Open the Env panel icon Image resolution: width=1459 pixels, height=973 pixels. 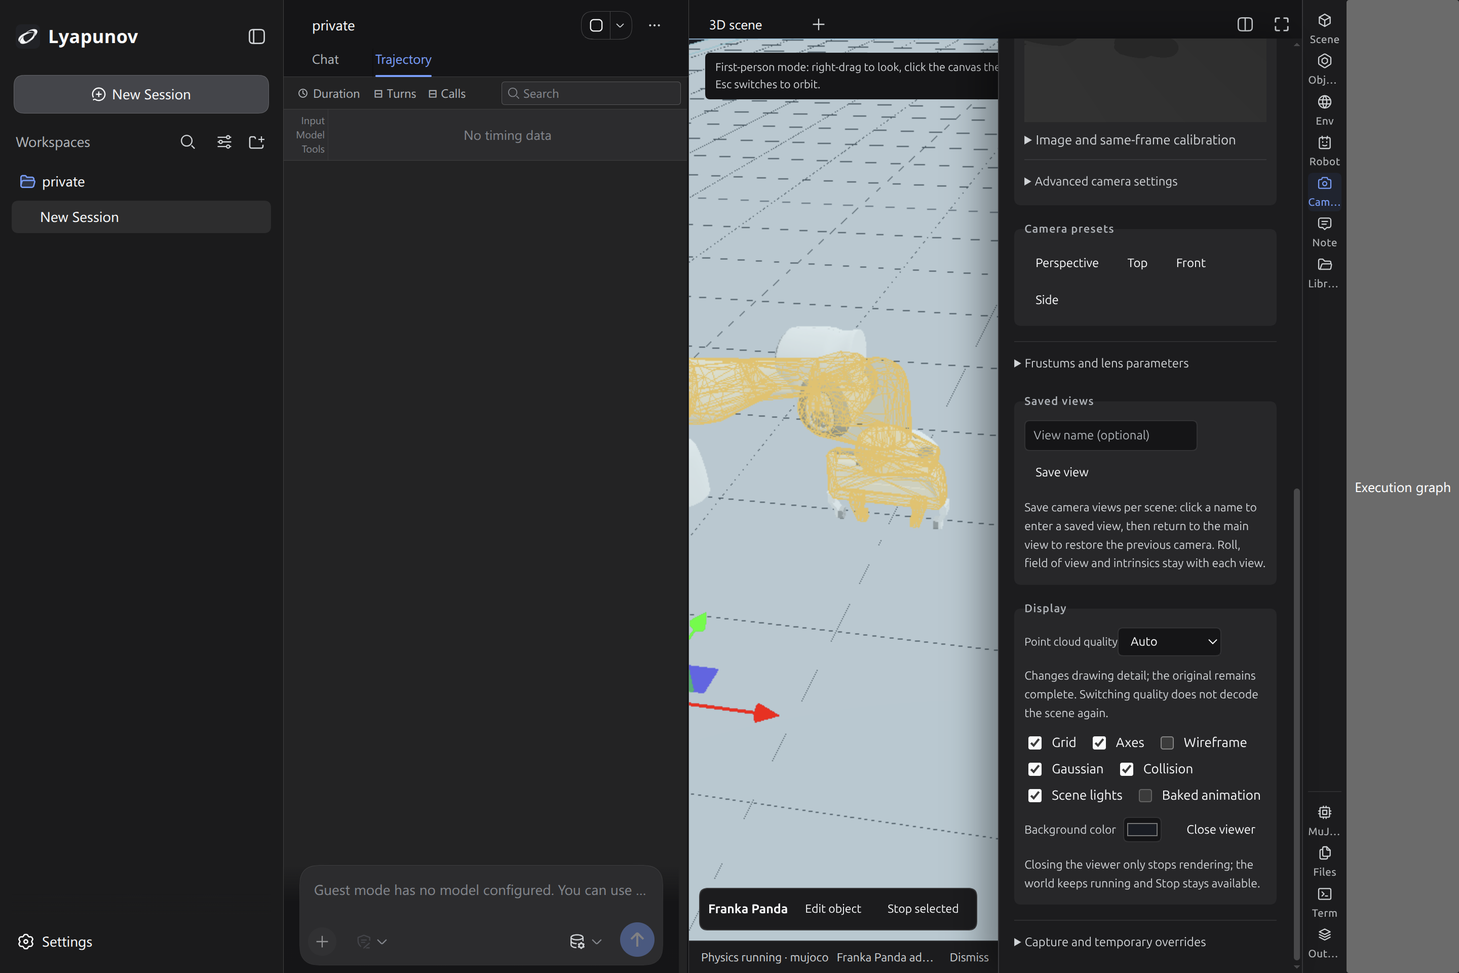pyautogui.click(x=1324, y=110)
